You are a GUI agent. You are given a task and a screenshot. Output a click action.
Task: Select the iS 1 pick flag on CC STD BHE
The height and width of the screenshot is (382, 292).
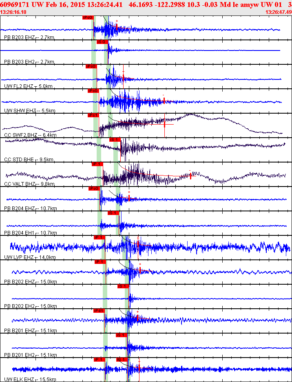click(x=115, y=140)
